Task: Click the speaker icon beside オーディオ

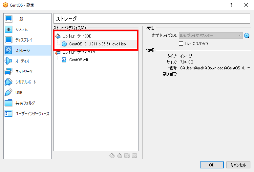Action: pyautogui.click(x=9, y=61)
